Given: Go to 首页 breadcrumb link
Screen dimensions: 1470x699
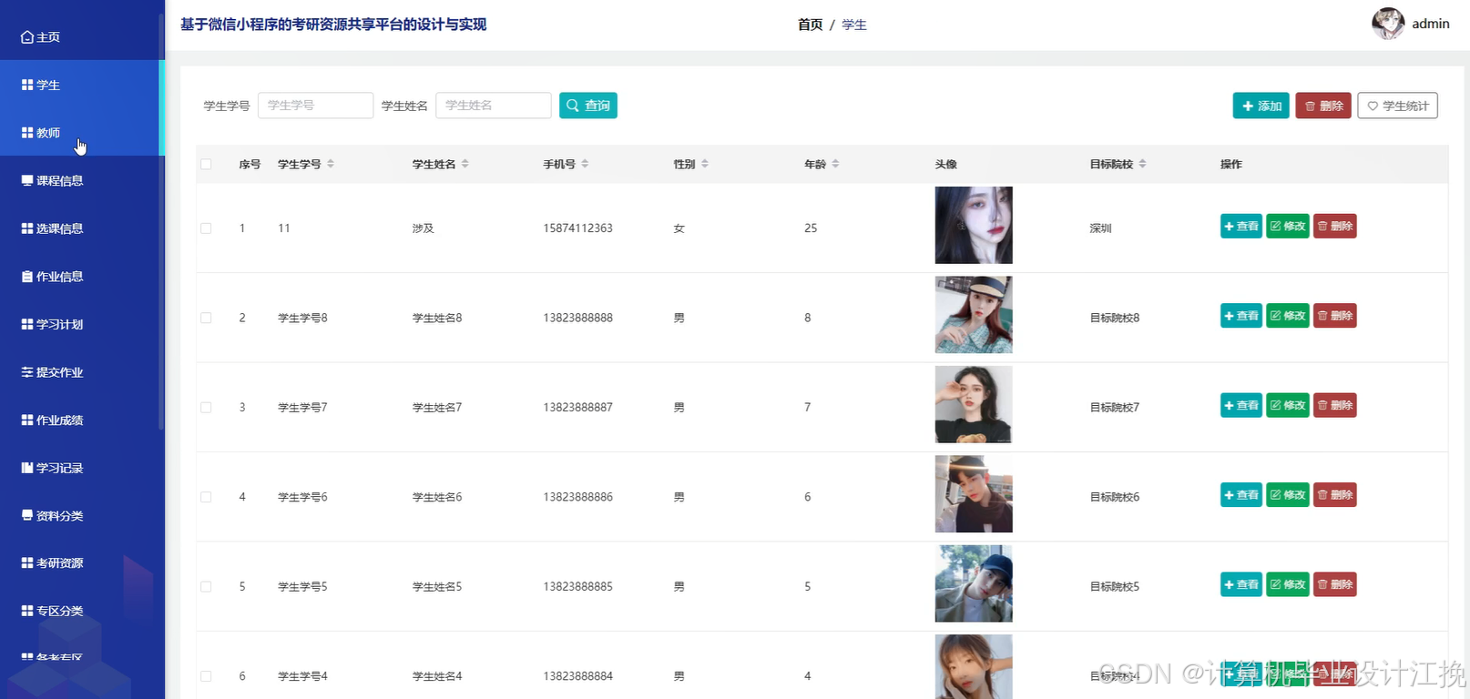Looking at the screenshot, I should [x=811, y=25].
